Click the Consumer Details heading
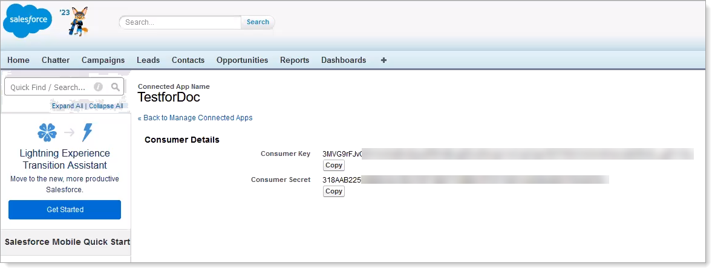 click(x=182, y=140)
